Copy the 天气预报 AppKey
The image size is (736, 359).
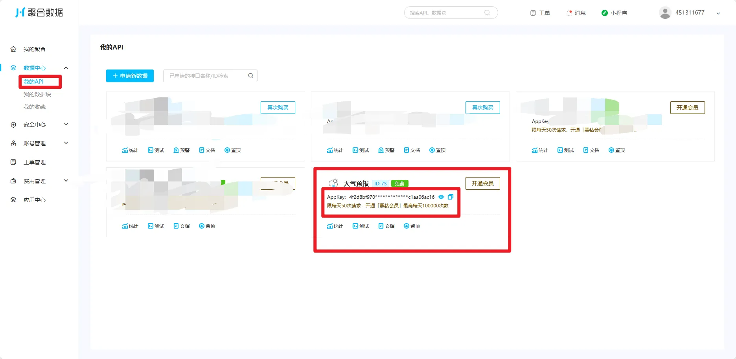[451, 197]
